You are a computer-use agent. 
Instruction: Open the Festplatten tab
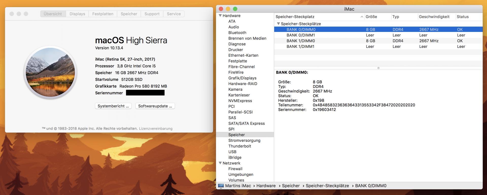103,14
